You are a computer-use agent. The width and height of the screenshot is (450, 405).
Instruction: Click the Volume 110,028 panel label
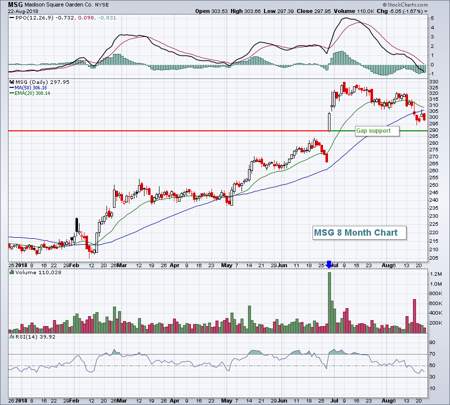pyautogui.click(x=38, y=272)
